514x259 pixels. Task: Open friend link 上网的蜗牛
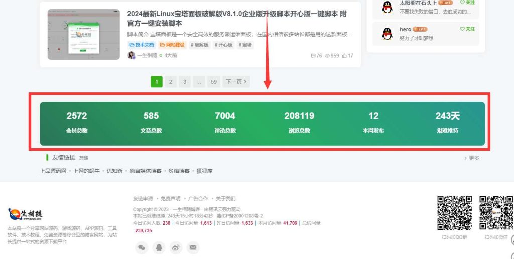point(86,171)
